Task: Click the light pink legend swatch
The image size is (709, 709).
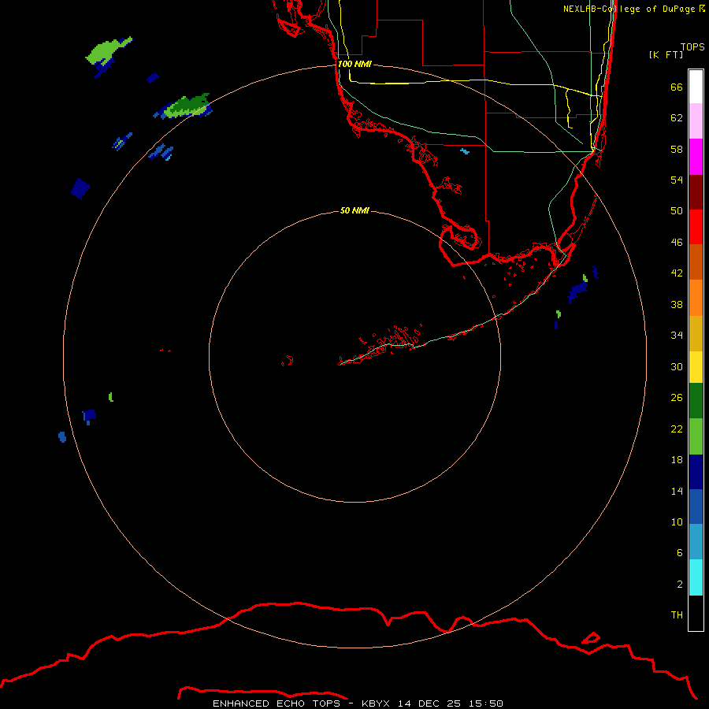Action: 696,121
